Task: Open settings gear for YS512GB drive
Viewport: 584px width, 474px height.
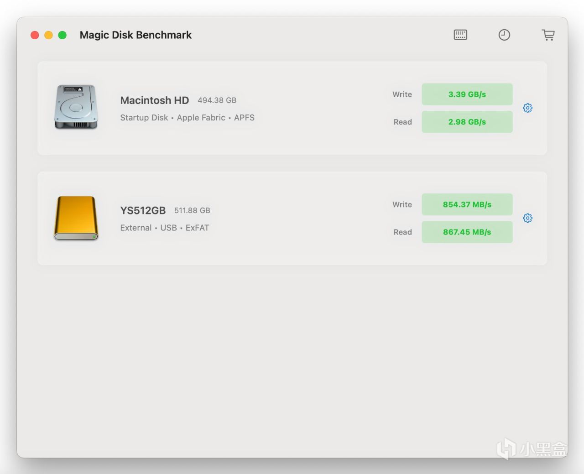Action: pos(528,218)
